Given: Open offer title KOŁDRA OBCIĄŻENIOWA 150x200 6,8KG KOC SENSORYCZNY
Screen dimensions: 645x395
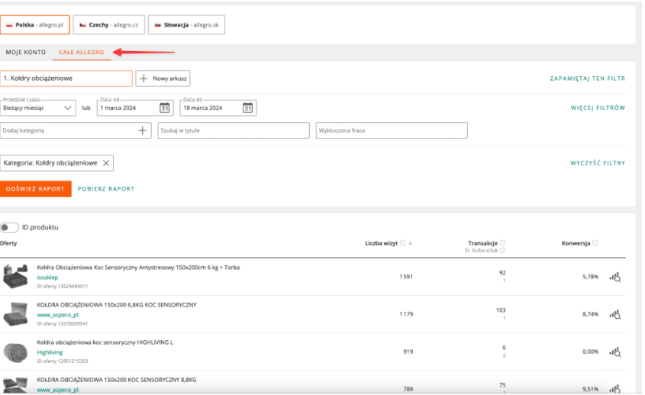Looking at the screenshot, I should (x=117, y=304).
